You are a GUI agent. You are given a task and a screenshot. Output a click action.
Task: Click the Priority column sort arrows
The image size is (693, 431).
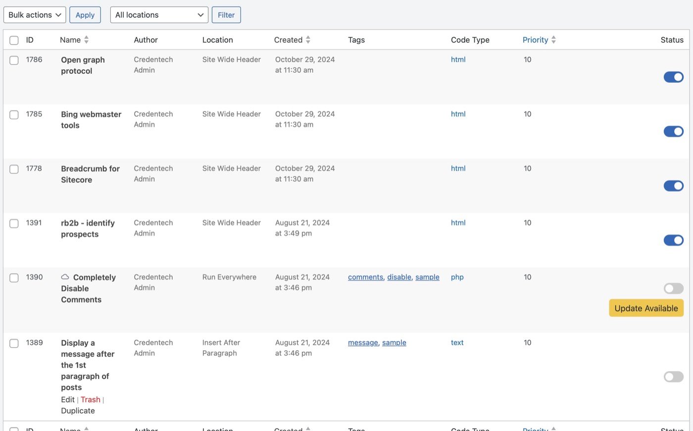553,40
